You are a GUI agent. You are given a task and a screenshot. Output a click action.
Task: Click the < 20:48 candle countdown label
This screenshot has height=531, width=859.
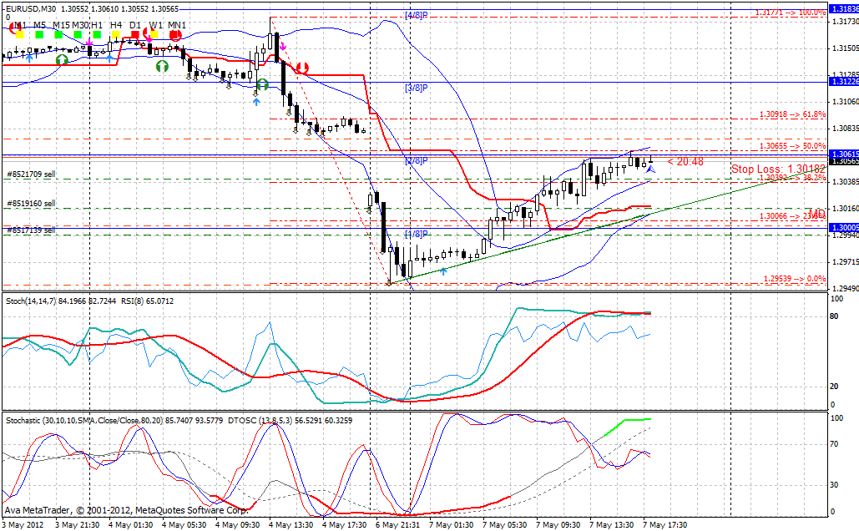[x=685, y=162]
